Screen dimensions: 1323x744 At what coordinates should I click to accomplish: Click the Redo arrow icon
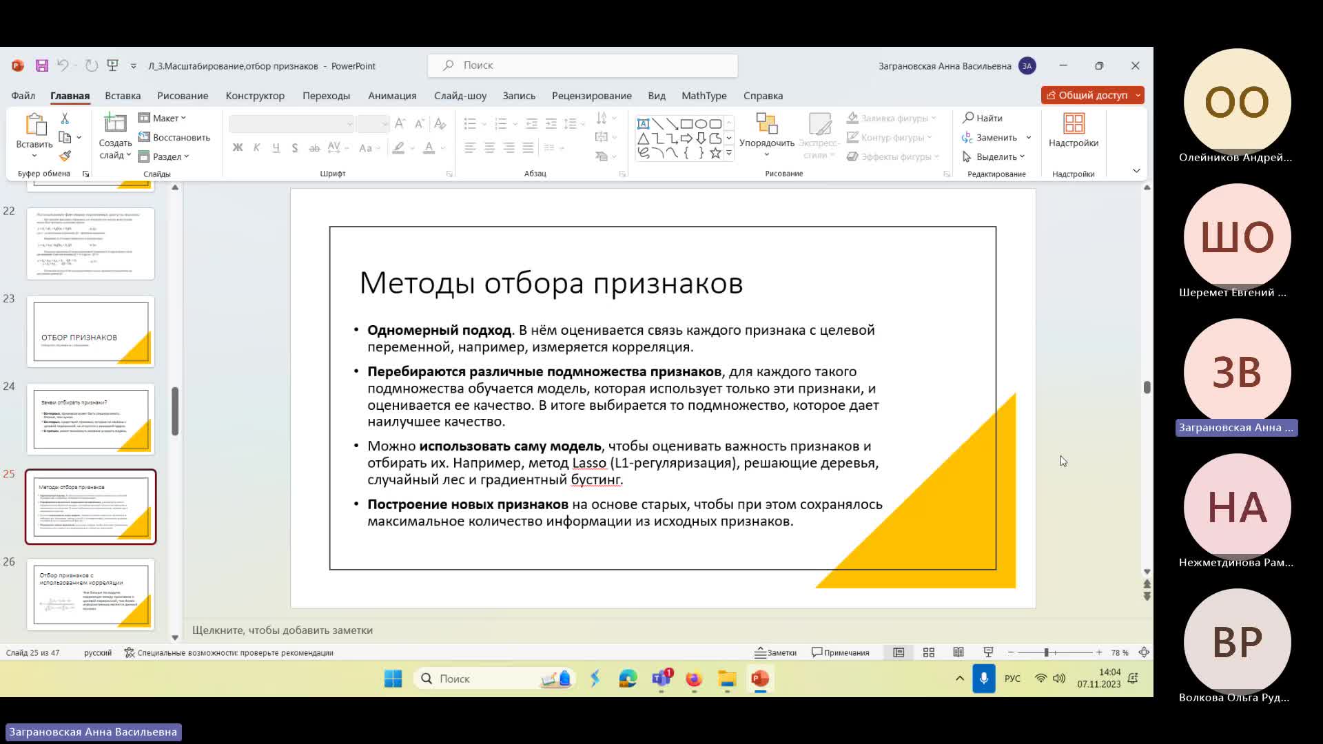tap(91, 65)
